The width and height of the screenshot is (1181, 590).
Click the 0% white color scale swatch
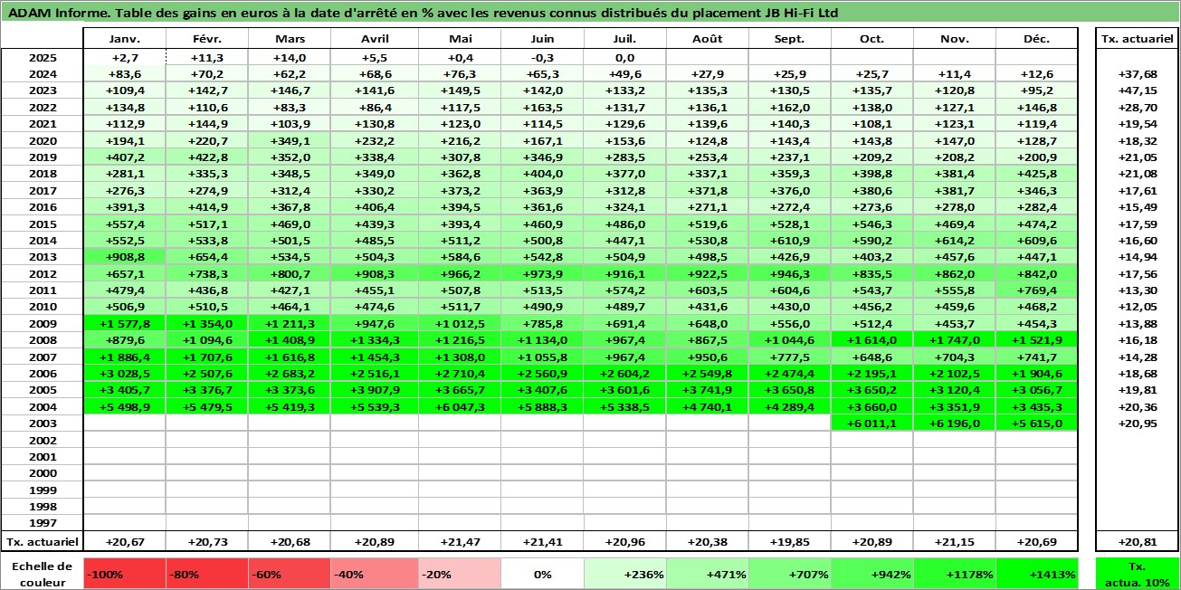pyautogui.click(x=542, y=574)
